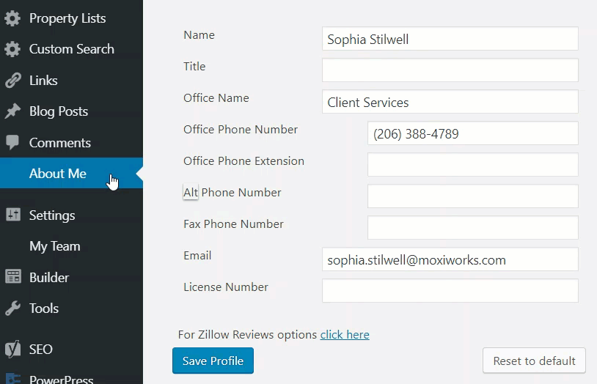
Task: Click the Settings sliders icon
Action: point(12,215)
